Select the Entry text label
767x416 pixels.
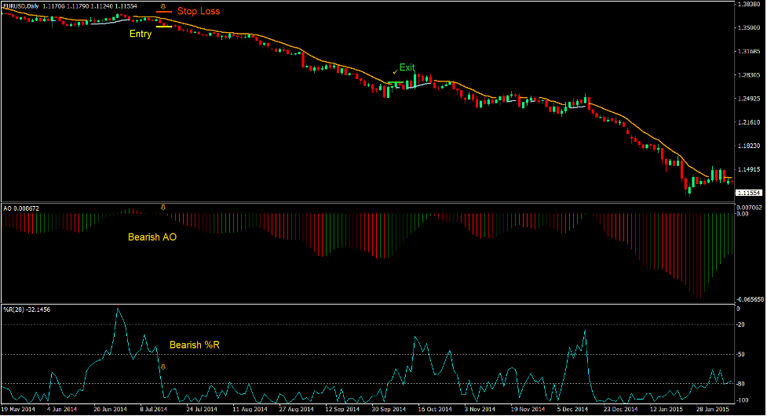(x=141, y=34)
